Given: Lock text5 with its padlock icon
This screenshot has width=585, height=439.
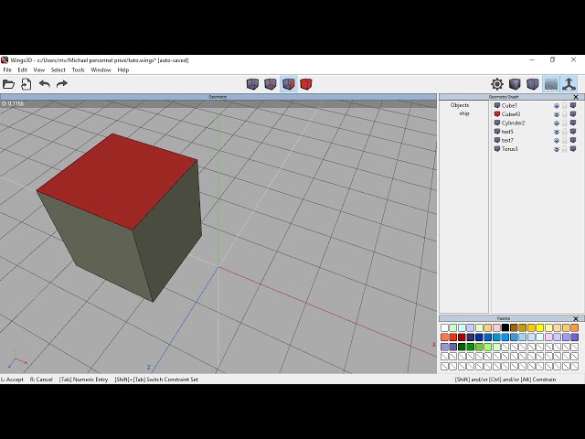Looking at the screenshot, I should click(565, 132).
